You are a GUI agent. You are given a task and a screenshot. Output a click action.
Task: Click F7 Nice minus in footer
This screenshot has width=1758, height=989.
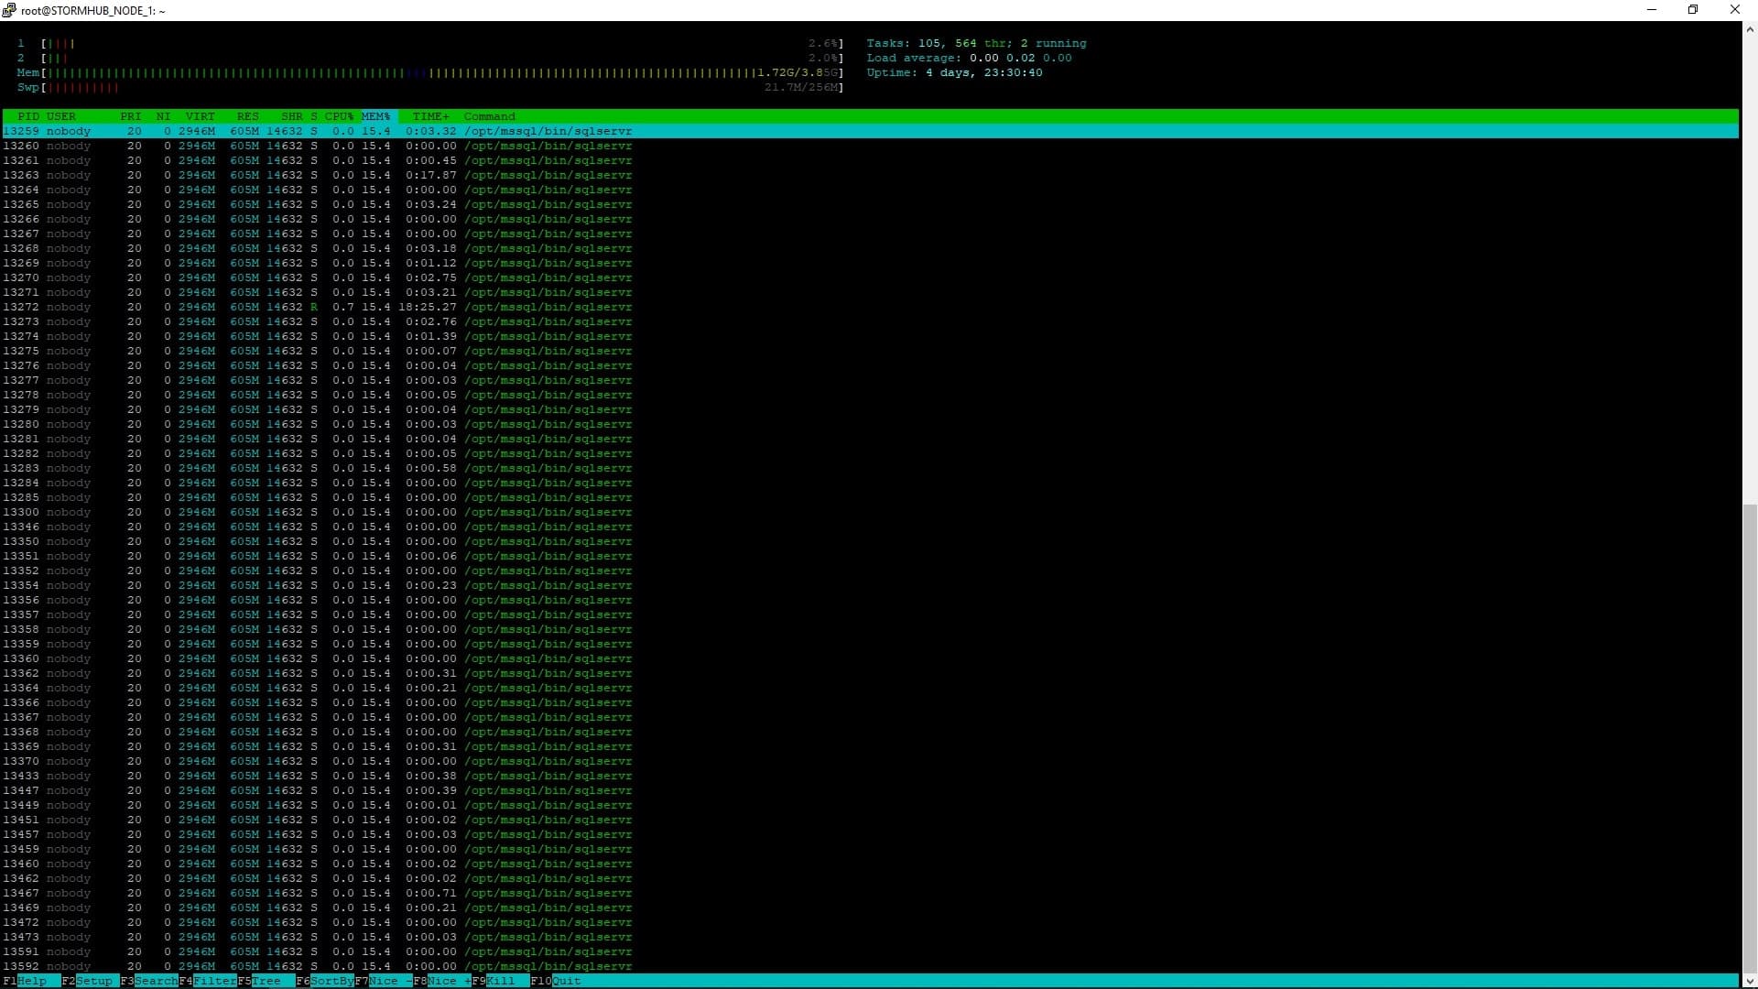point(384,981)
